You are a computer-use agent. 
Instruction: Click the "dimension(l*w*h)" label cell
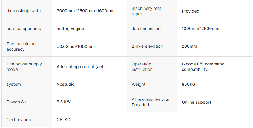coord(24,11)
